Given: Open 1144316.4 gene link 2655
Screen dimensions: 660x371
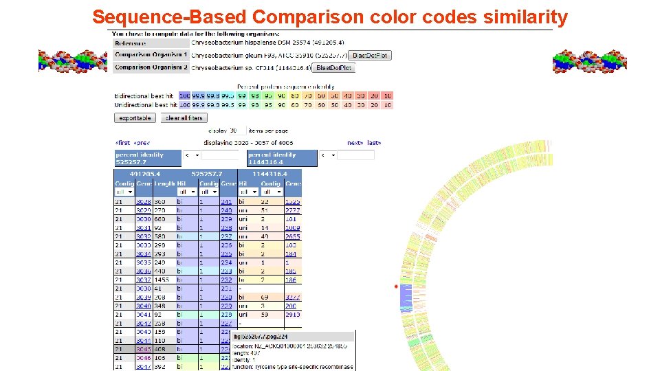Looking at the screenshot, I should pyautogui.click(x=293, y=237).
